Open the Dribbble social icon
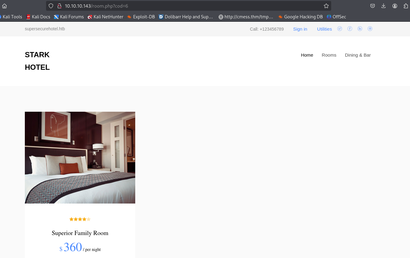Image resolution: width=410 pixels, height=258 pixels. pos(370,29)
